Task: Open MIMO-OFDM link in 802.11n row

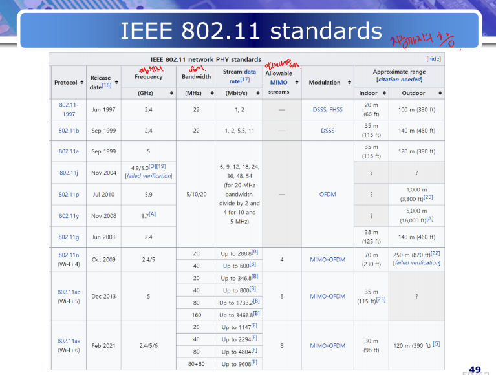Action: (x=327, y=259)
